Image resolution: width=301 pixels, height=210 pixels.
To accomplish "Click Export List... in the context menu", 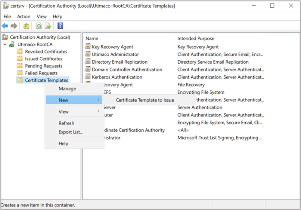I will (70, 132).
